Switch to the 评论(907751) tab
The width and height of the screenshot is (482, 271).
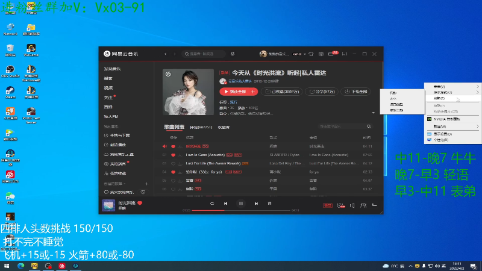coord(201,127)
